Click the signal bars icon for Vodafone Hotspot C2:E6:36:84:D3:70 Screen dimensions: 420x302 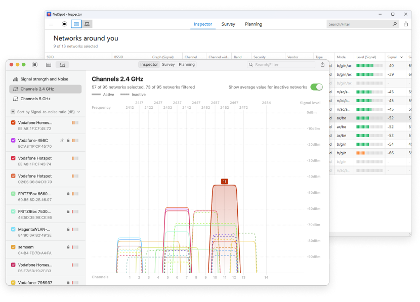[75, 176]
